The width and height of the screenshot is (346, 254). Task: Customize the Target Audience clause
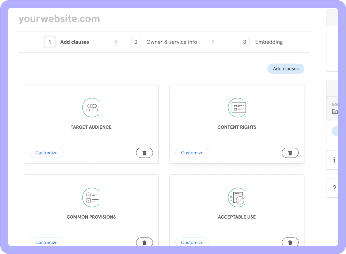[x=46, y=153]
